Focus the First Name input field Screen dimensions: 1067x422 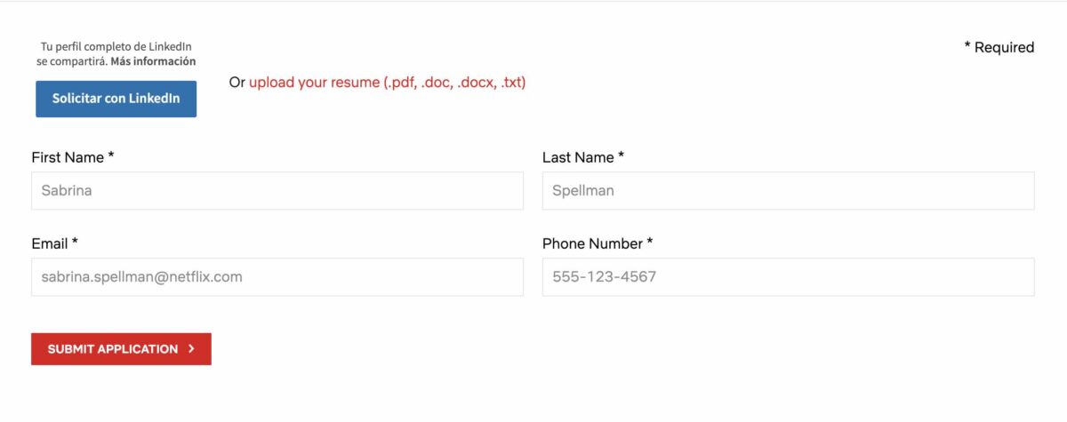277,190
